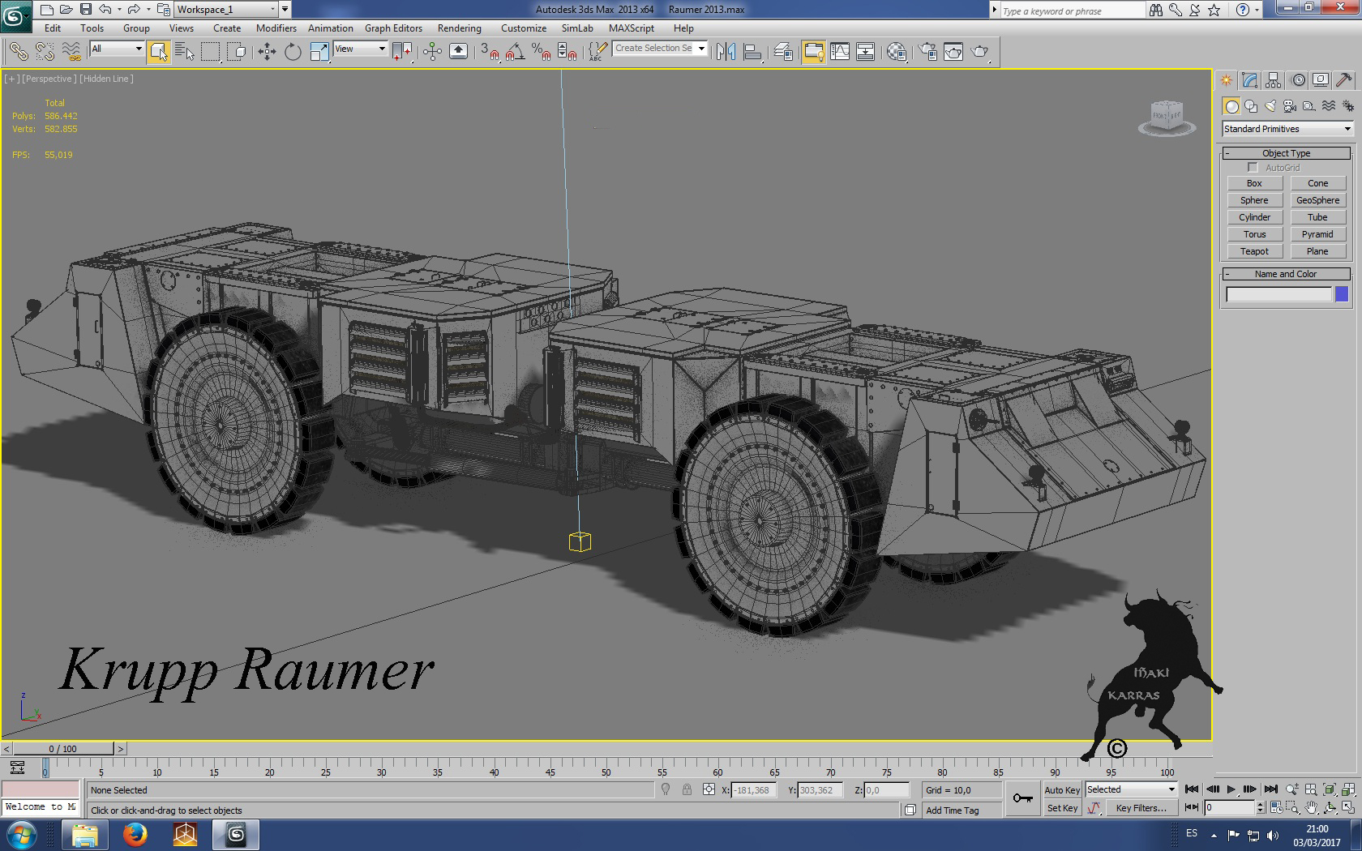Open the Reference Coordinate System dropdown
Viewport: 1362px width, 851px height.
(359, 49)
